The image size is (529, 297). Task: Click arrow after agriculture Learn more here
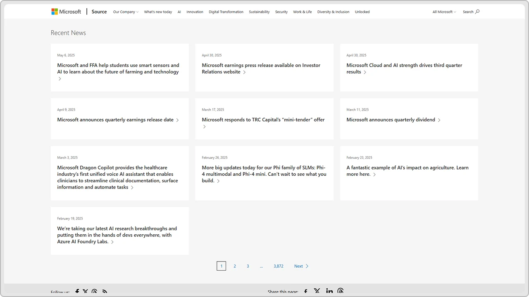pos(374,174)
